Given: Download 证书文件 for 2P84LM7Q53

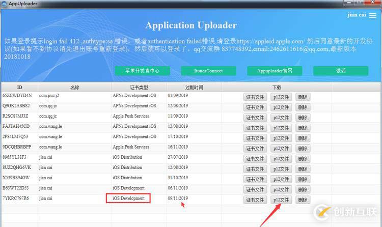Looking at the screenshot, I should coord(255,138).
